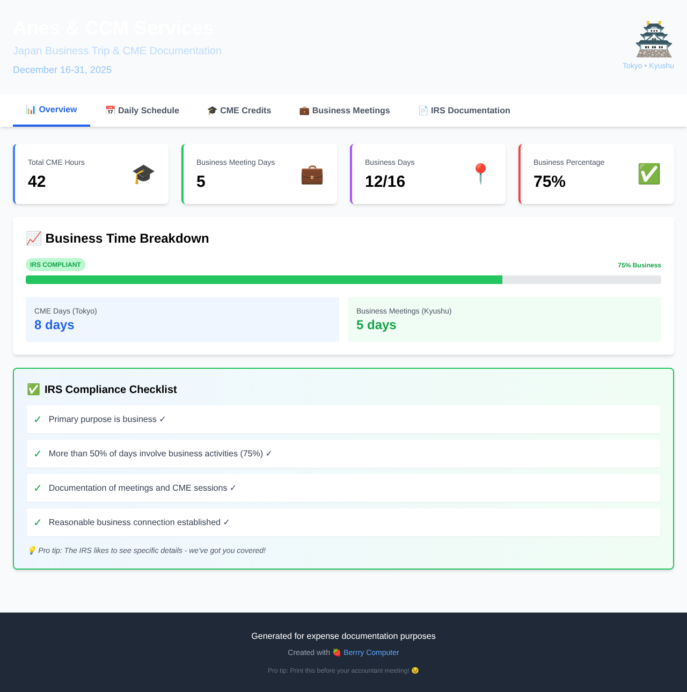Screen dimensions: 687x692
Task: Click the chart icon beside Business Time Breakdown
Action: (x=34, y=238)
